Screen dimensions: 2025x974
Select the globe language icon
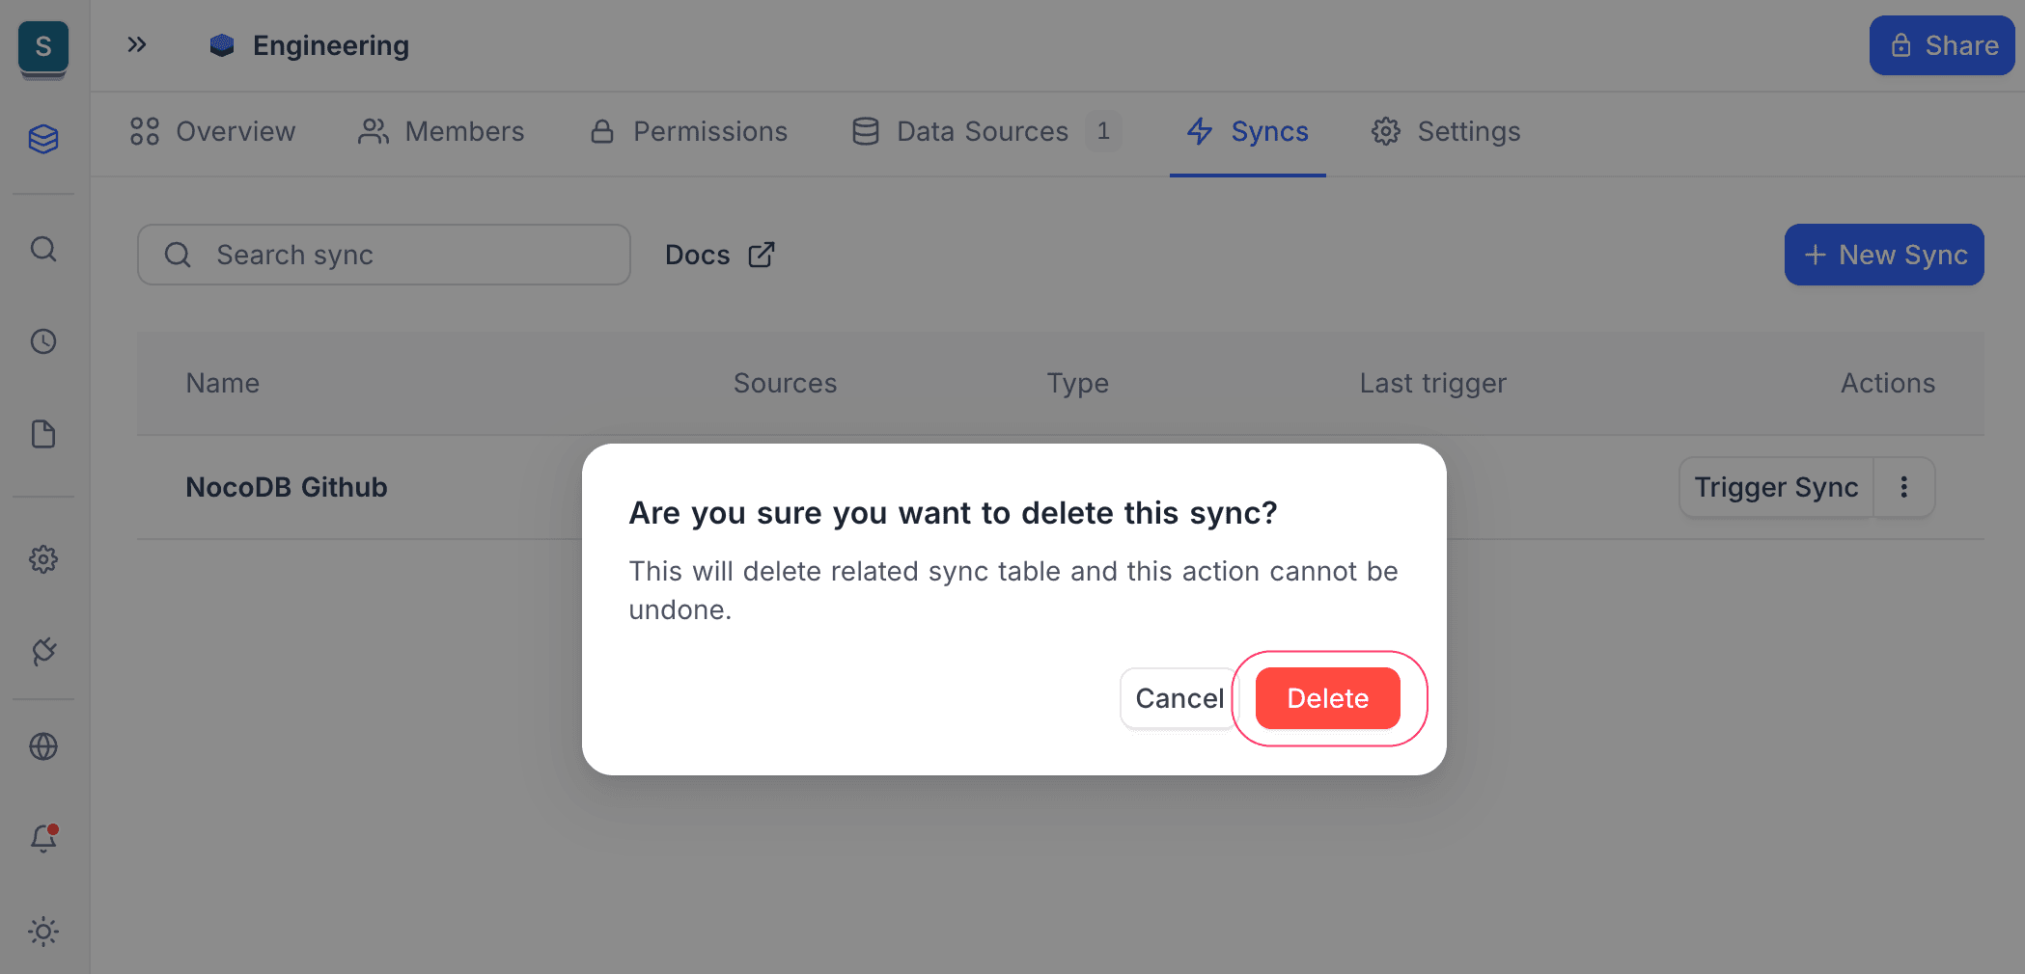[43, 744]
